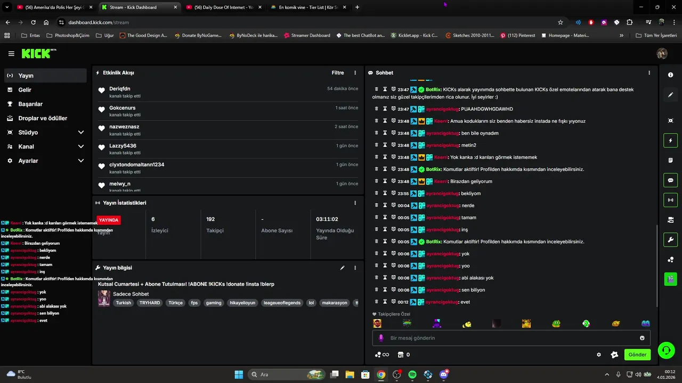The image size is (682, 383).
Task: Bookmark this page with the star icon
Action: 561,22
